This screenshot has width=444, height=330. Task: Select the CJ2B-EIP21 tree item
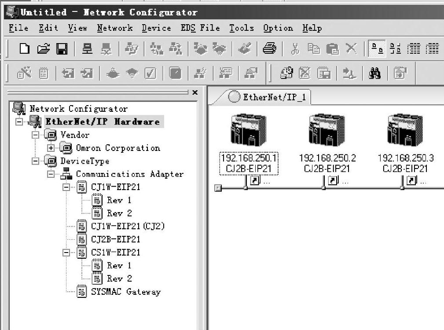point(116,239)
